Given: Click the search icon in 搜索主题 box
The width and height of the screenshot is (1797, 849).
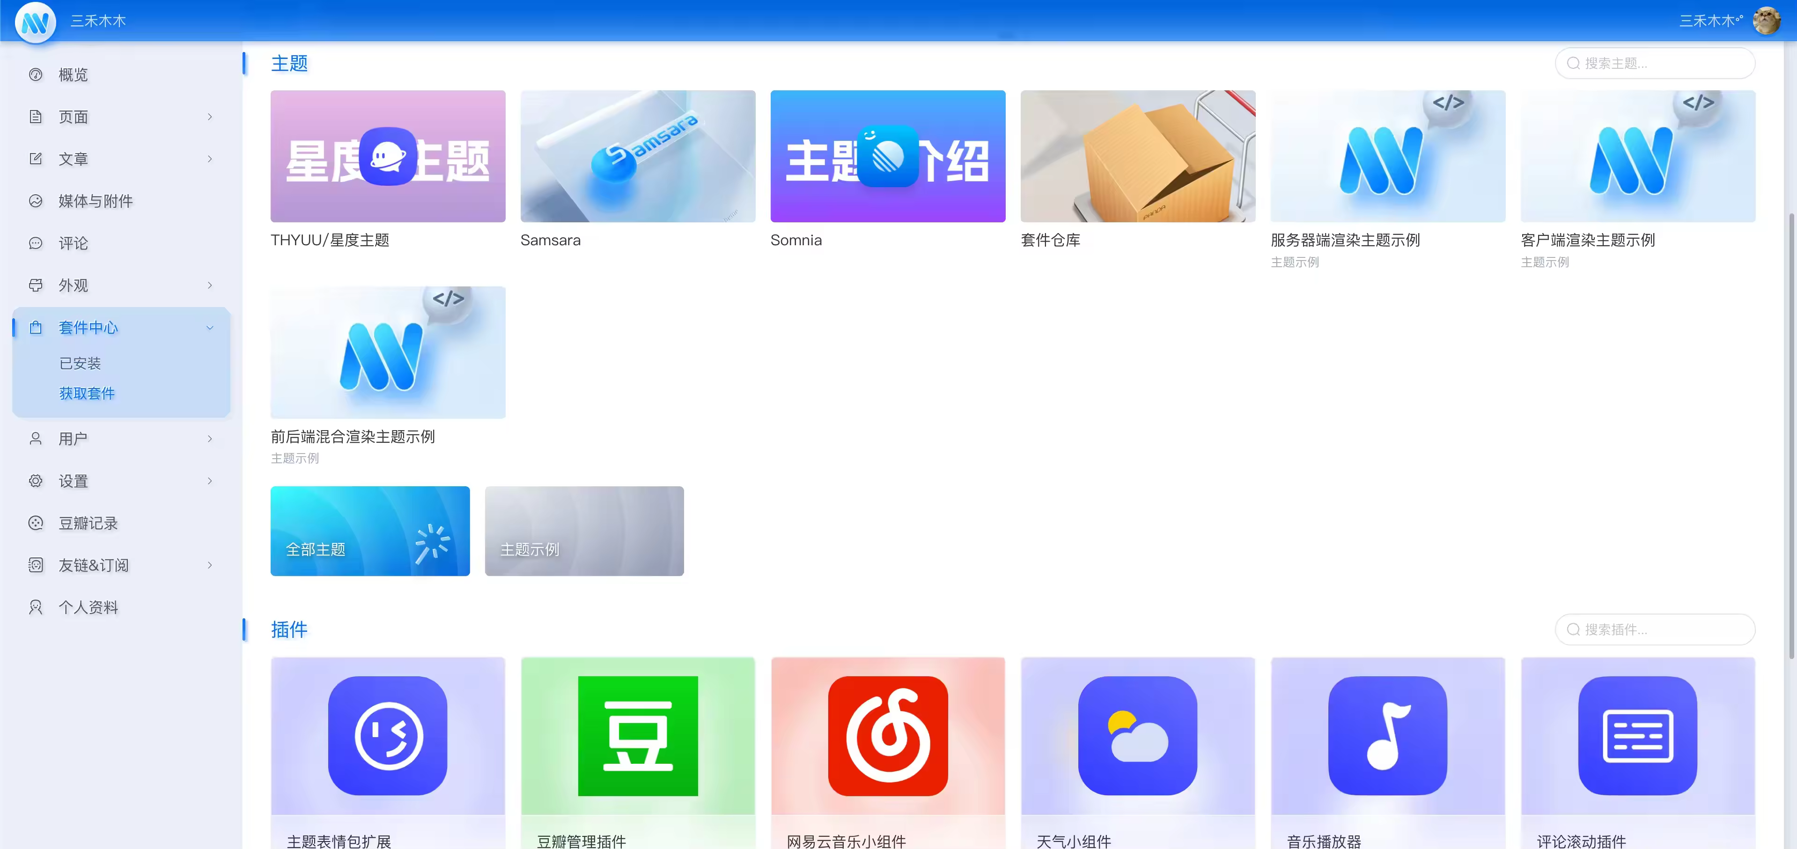Looking at the screenshot, I should point(1573,64).
